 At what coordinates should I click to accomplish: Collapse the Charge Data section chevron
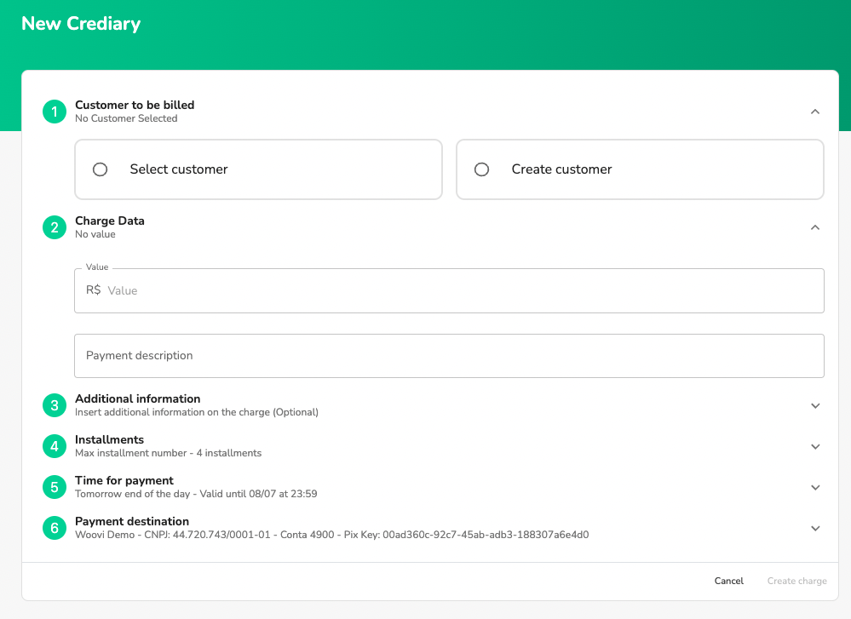pos(815,227)
